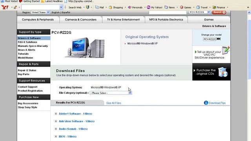Open MP3 & Portable Electronics tab

(x=166, y=20)
